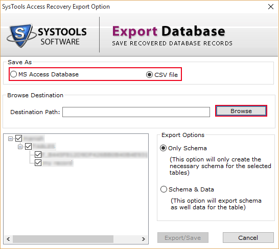This screenshot has height=249, width=279.
Task: Uncheck the root database checkbox
Action: pyautogui.click(x=19, y=139)
